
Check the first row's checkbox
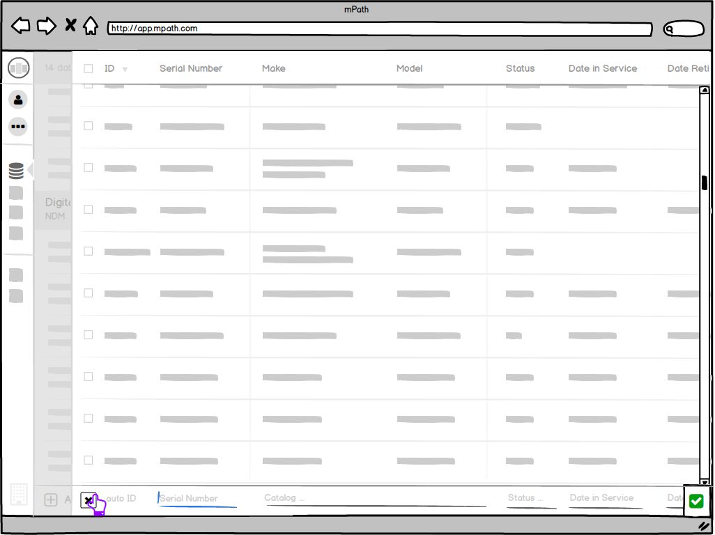(x=88, y=126)
